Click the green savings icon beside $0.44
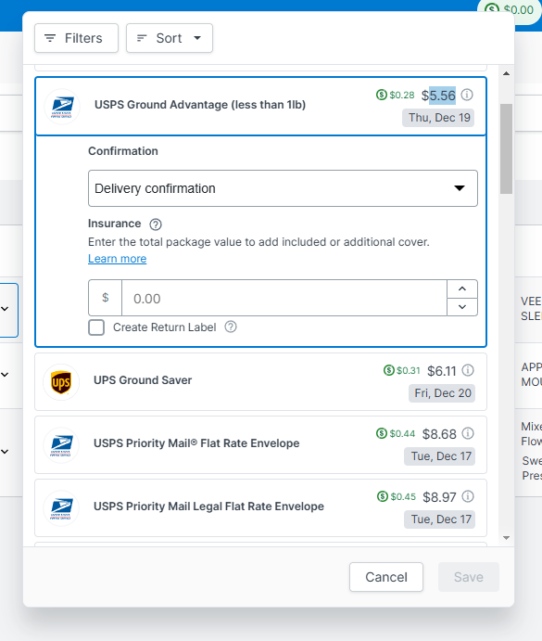Viewport: 542px width, 641px height. (x=381, y=433)
